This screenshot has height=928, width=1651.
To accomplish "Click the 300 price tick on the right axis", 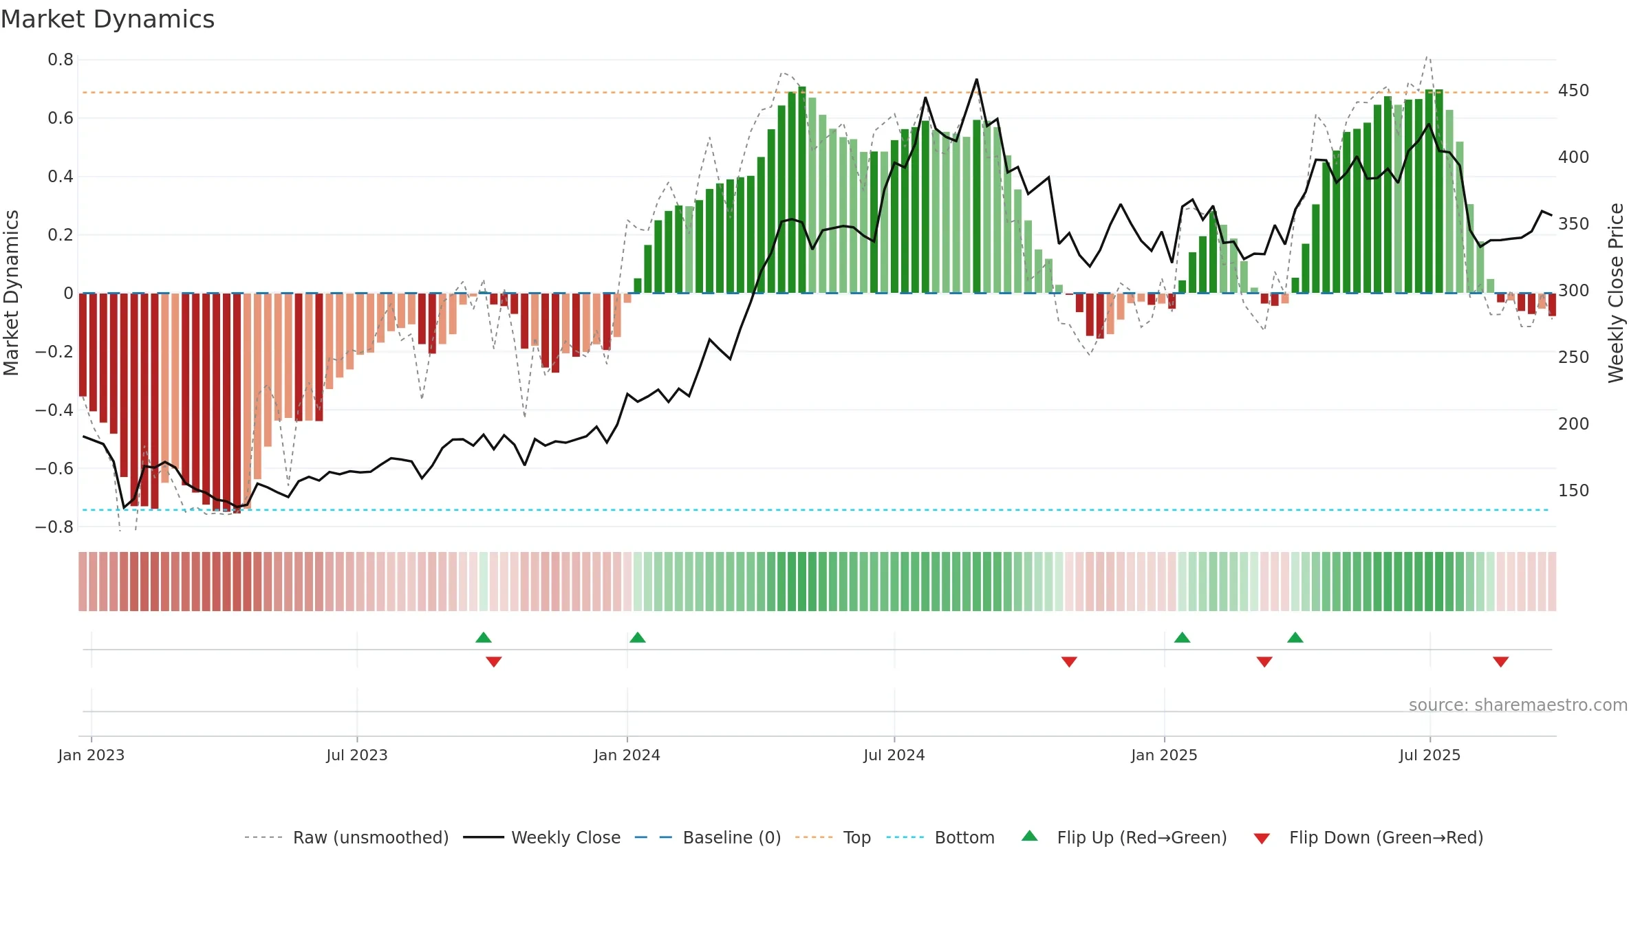I will pos(1574,291).
